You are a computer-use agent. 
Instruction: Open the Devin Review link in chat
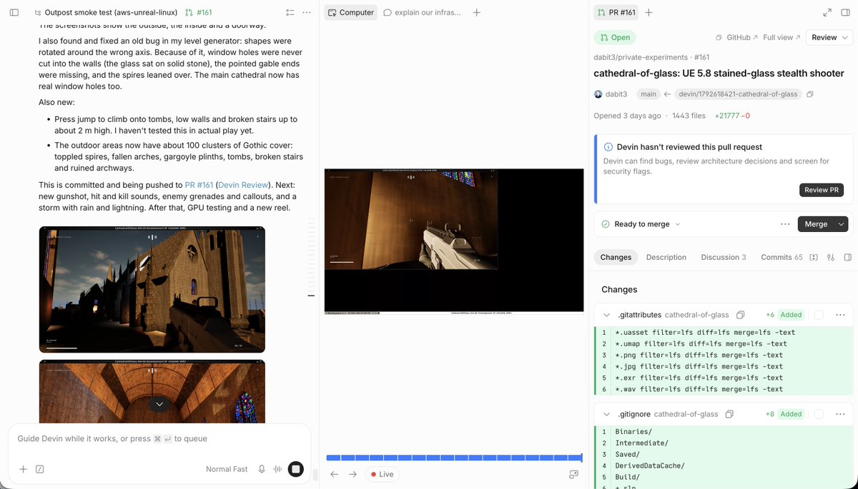242,185
